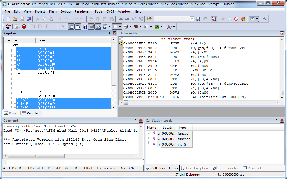Select the BL.W HAL_InitTick disassembly line
Screen dimensions: 287x179
(185, 97)
